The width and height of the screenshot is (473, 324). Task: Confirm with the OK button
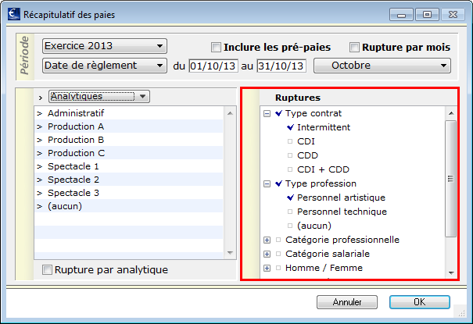point(420,302)
